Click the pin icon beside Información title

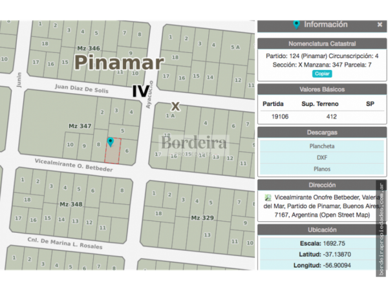click(x=296, y=25)
